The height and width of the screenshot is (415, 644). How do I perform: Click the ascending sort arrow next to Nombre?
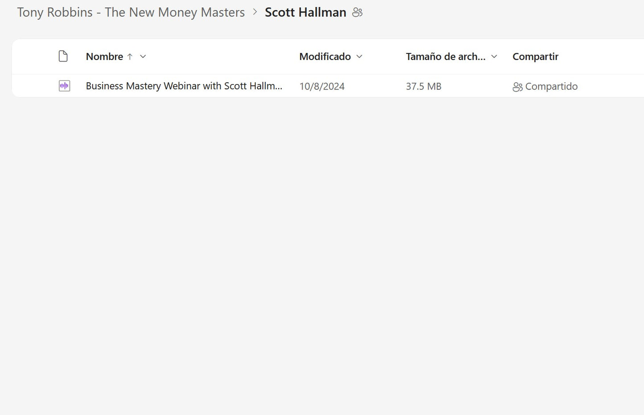[x=130, y=56]
